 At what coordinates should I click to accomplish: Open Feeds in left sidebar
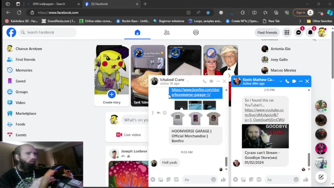(20, 124)
